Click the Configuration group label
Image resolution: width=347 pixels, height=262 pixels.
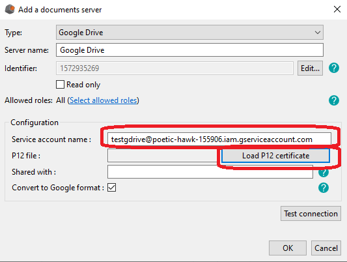(x=35, y=123)
